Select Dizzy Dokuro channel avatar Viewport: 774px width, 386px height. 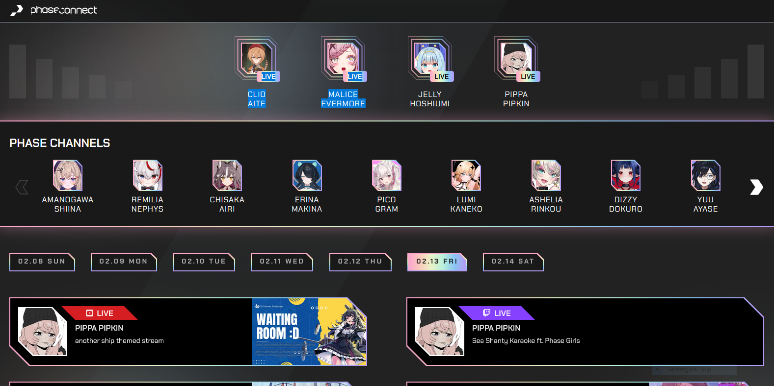pyautogui.click(x=626, y=175)
